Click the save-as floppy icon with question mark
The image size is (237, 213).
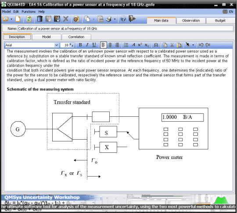point(57,19)
